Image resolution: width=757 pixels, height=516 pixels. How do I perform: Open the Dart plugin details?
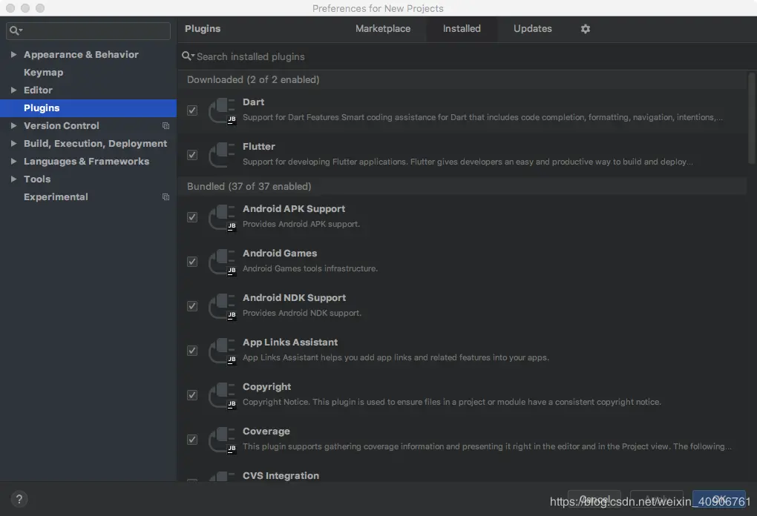(x=253, y=102)
